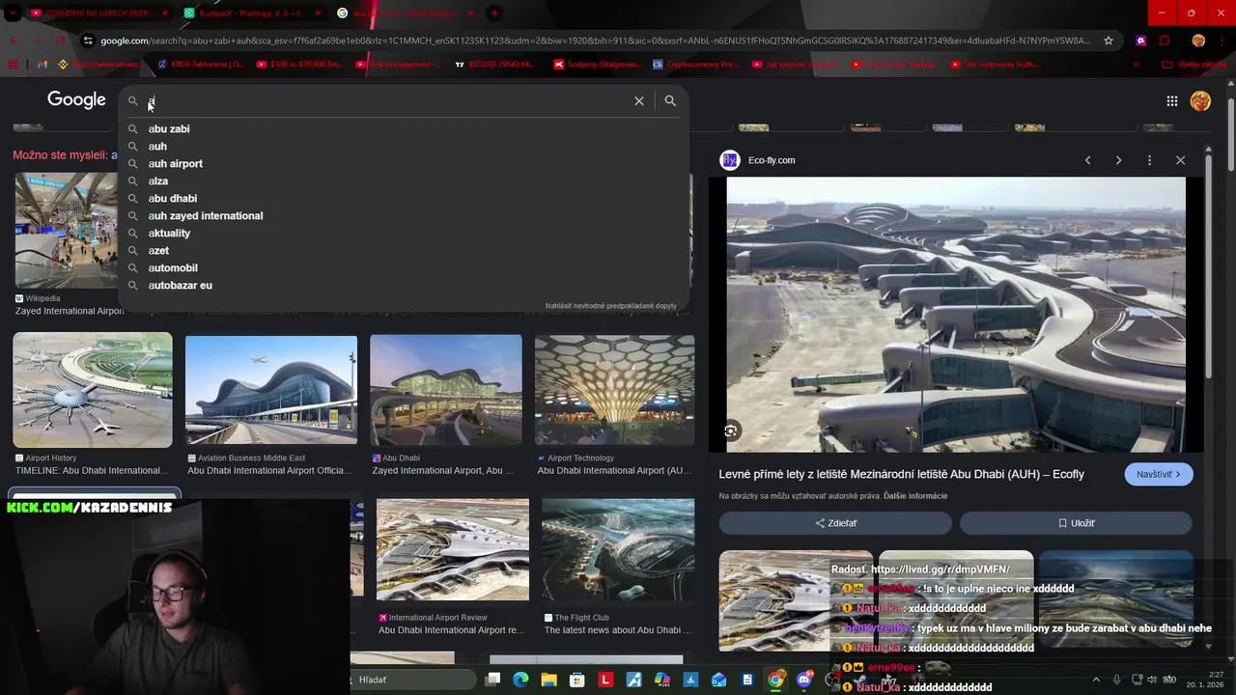Clear the Google search box text
This screenshot has width=1236, height=695.
coord(638,100)
